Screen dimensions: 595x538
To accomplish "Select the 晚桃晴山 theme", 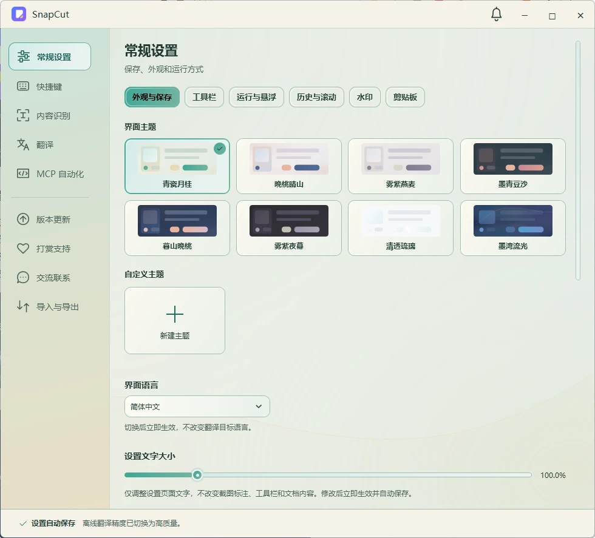I will point(289,166).
